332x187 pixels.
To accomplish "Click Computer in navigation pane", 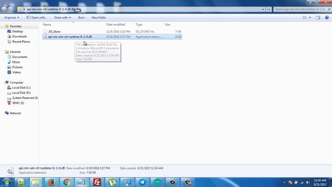I will 17,83.
